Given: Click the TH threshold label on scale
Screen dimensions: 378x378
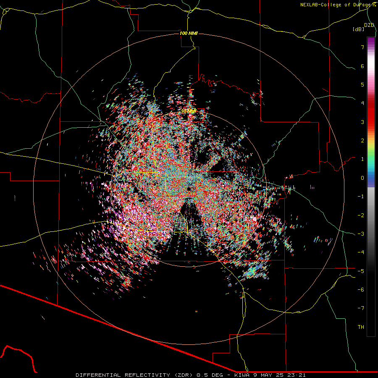Looking at the screenshot, I should pos(361,327).
